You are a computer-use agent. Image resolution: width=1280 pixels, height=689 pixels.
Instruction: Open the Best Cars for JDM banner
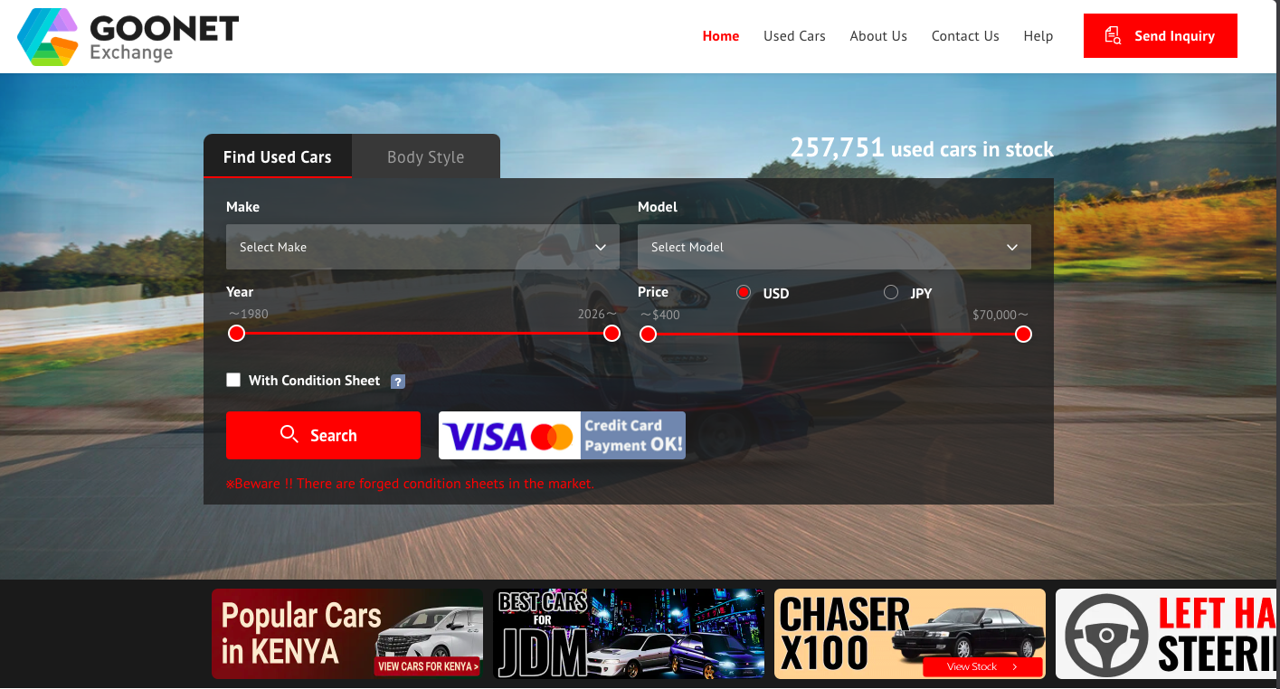click(629, 634)
